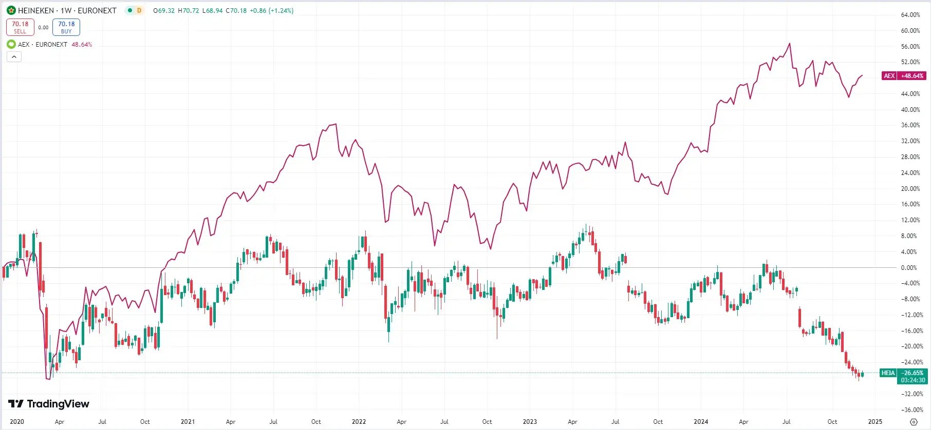Click 2025 on the time axis
This screenshot has width=931, height=430.
pos(875,422)
